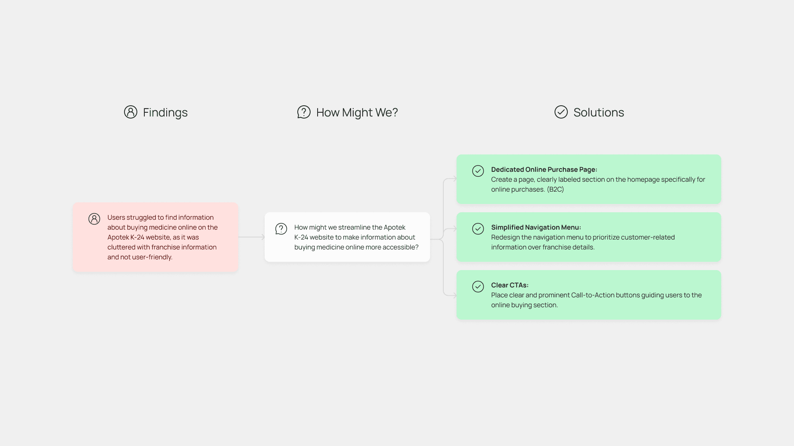
Task: Click the question bubble icon beside How Might We
Action: 304,112
